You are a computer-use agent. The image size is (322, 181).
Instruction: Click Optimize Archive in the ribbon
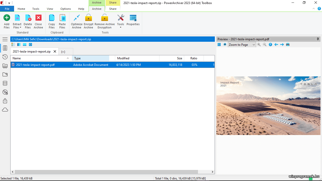click(77, 21)
